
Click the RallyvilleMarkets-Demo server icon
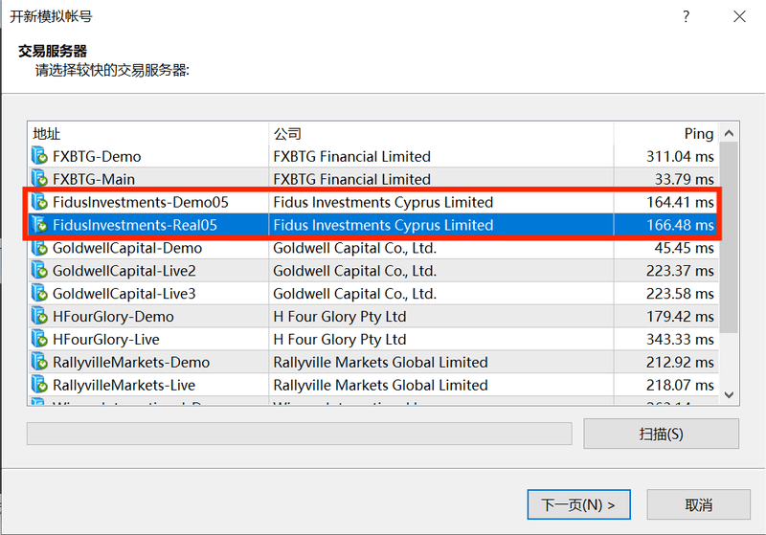(x=39, y=362)
